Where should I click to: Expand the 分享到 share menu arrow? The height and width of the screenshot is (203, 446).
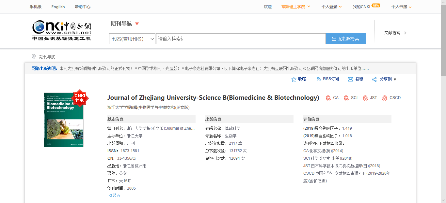coord(395,80)
